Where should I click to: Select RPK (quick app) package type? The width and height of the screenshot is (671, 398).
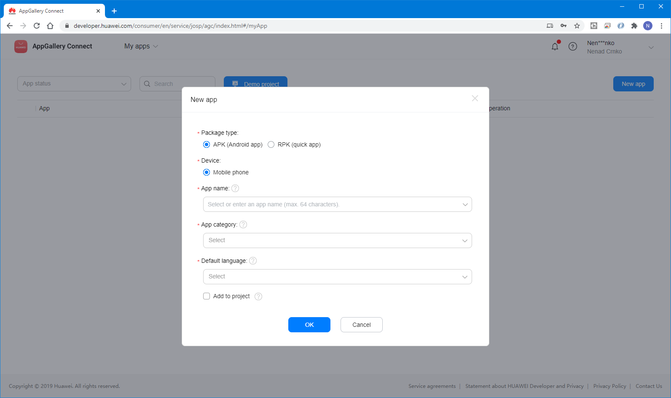tap(271, 144)
